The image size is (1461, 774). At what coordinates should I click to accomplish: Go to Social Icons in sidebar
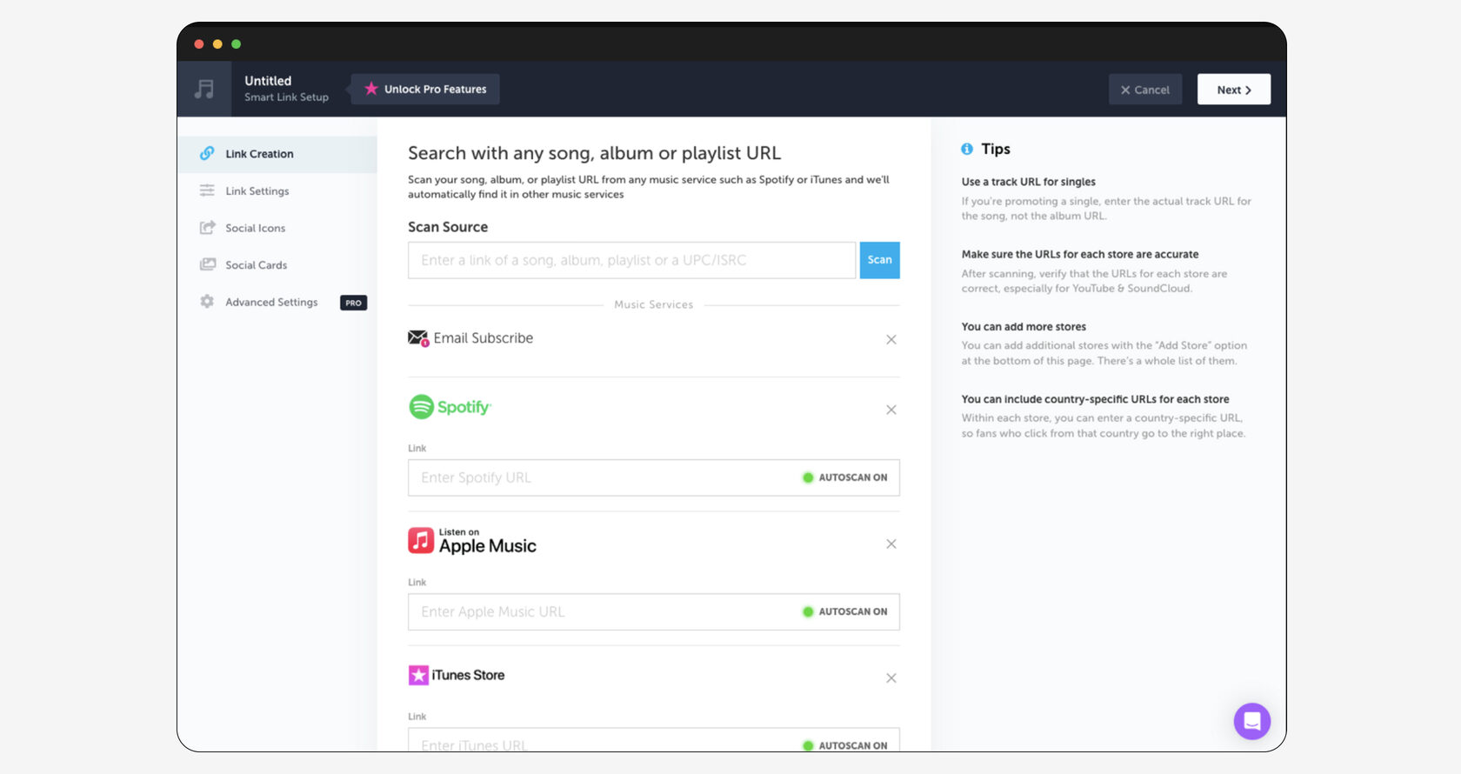(255, 228)
